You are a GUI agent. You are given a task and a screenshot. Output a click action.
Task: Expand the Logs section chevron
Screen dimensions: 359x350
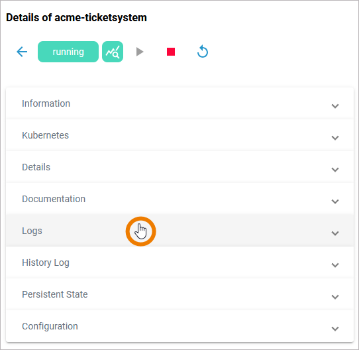tap(335, 233)
